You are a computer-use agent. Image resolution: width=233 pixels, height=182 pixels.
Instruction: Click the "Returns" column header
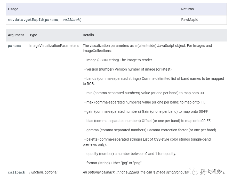187,9
